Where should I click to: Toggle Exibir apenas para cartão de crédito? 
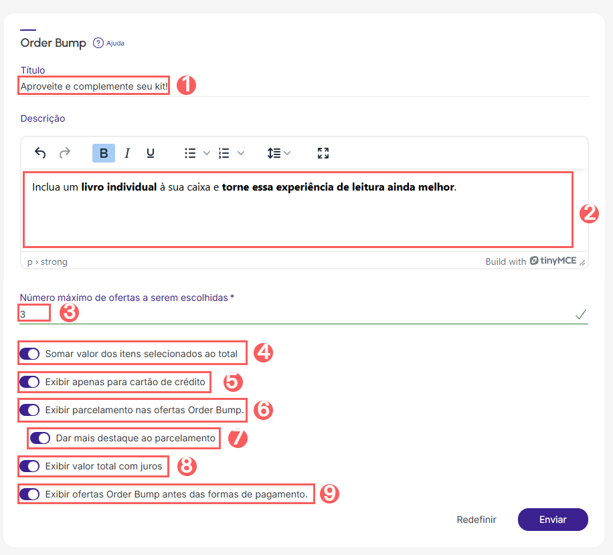coord(29,382)
